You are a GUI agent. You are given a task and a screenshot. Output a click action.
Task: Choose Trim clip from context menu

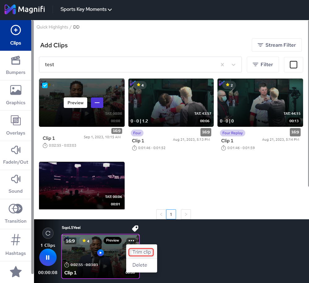(x=142, y=252)
